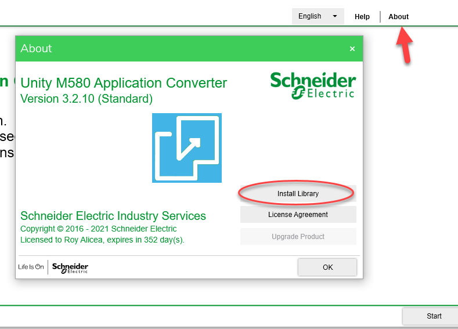Open the About menu item
Image resolution: width=458 pixels, height=329 pixels.
398,17
